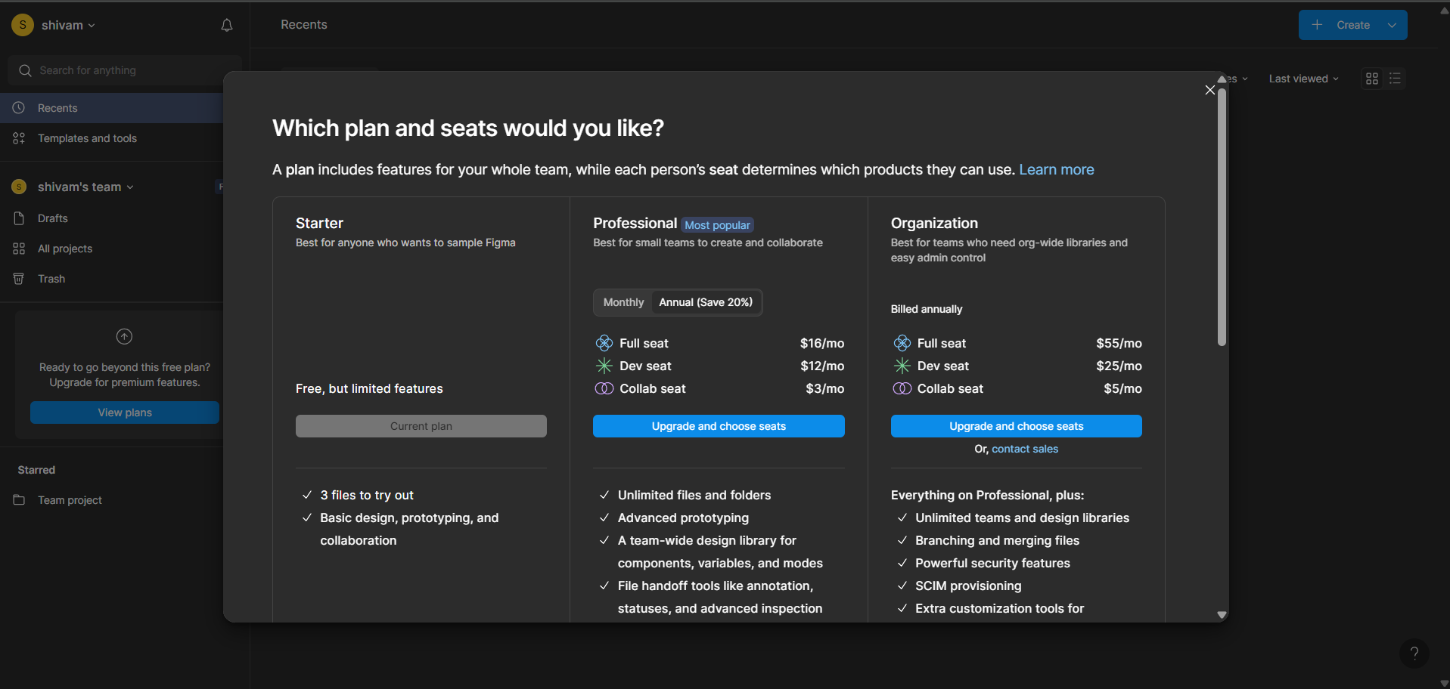Click the Billed annually label
Image resolution: width=1450 pixels, height=689 pixels.
(x=927, y=309)
